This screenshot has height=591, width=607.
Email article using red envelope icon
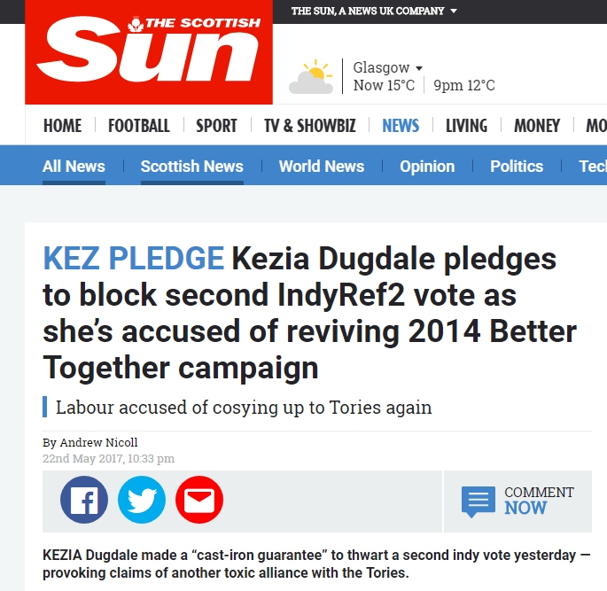pyautogui.click(x=199, y=500)
